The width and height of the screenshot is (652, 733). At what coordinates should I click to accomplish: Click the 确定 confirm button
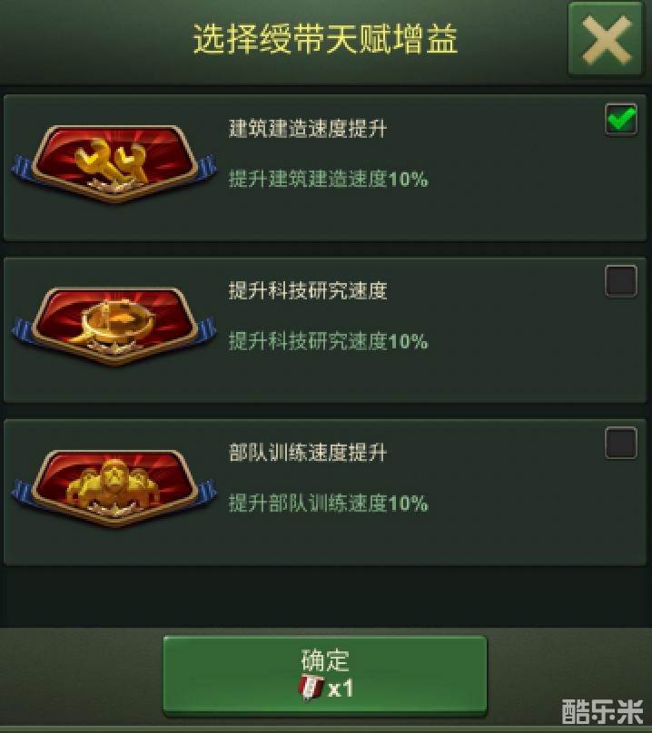coord(325,675)
